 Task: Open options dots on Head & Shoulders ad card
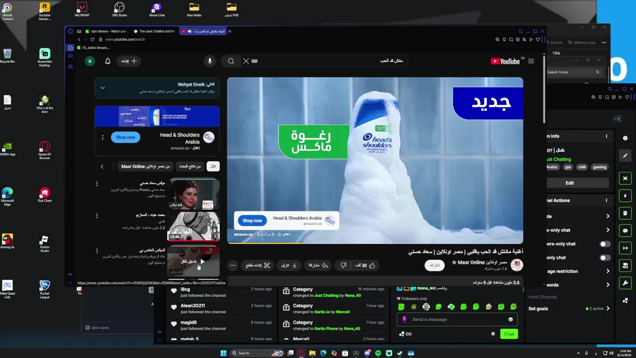click(103, 137)
